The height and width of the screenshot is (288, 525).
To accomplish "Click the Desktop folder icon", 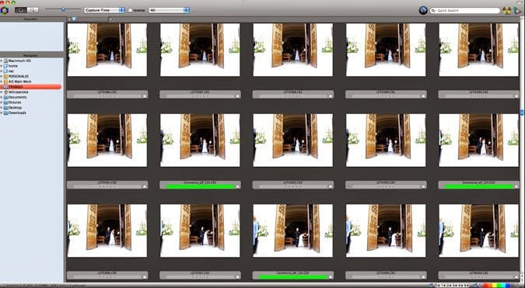I will click(x=5, y=108).
